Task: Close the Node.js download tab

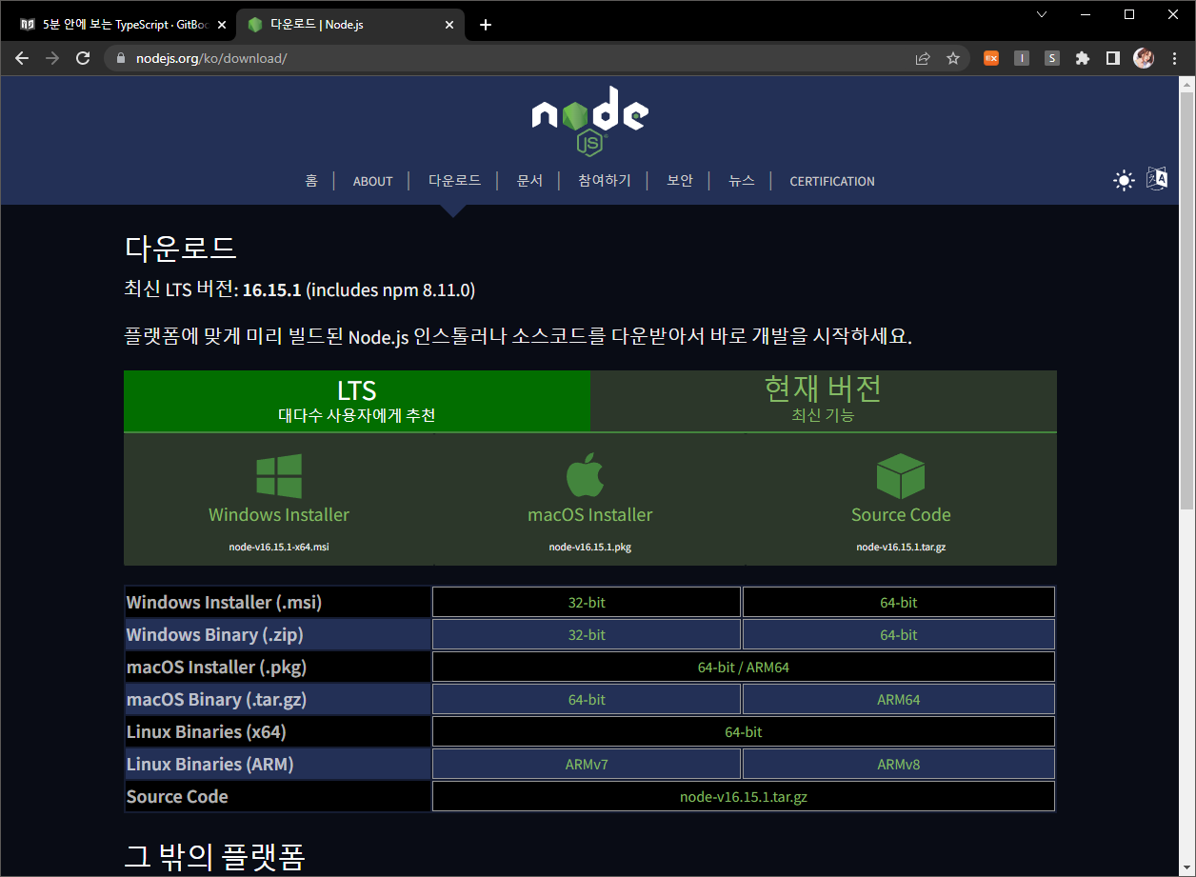Action: point(449,25)
